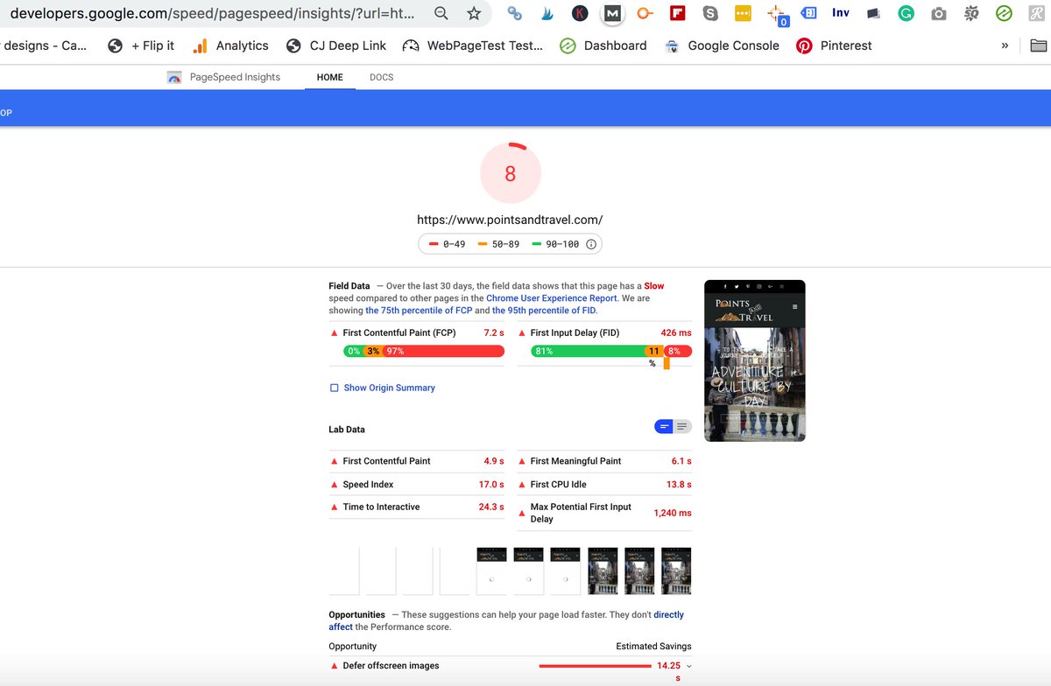Click the mobile page preview screenshot
The width and height of the screenshot is (1051, 686).
pyautogui.click(x=754, y=360)
